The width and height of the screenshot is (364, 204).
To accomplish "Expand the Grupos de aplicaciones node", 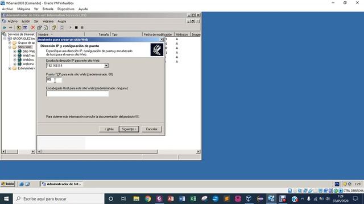I will coord(10,43).
